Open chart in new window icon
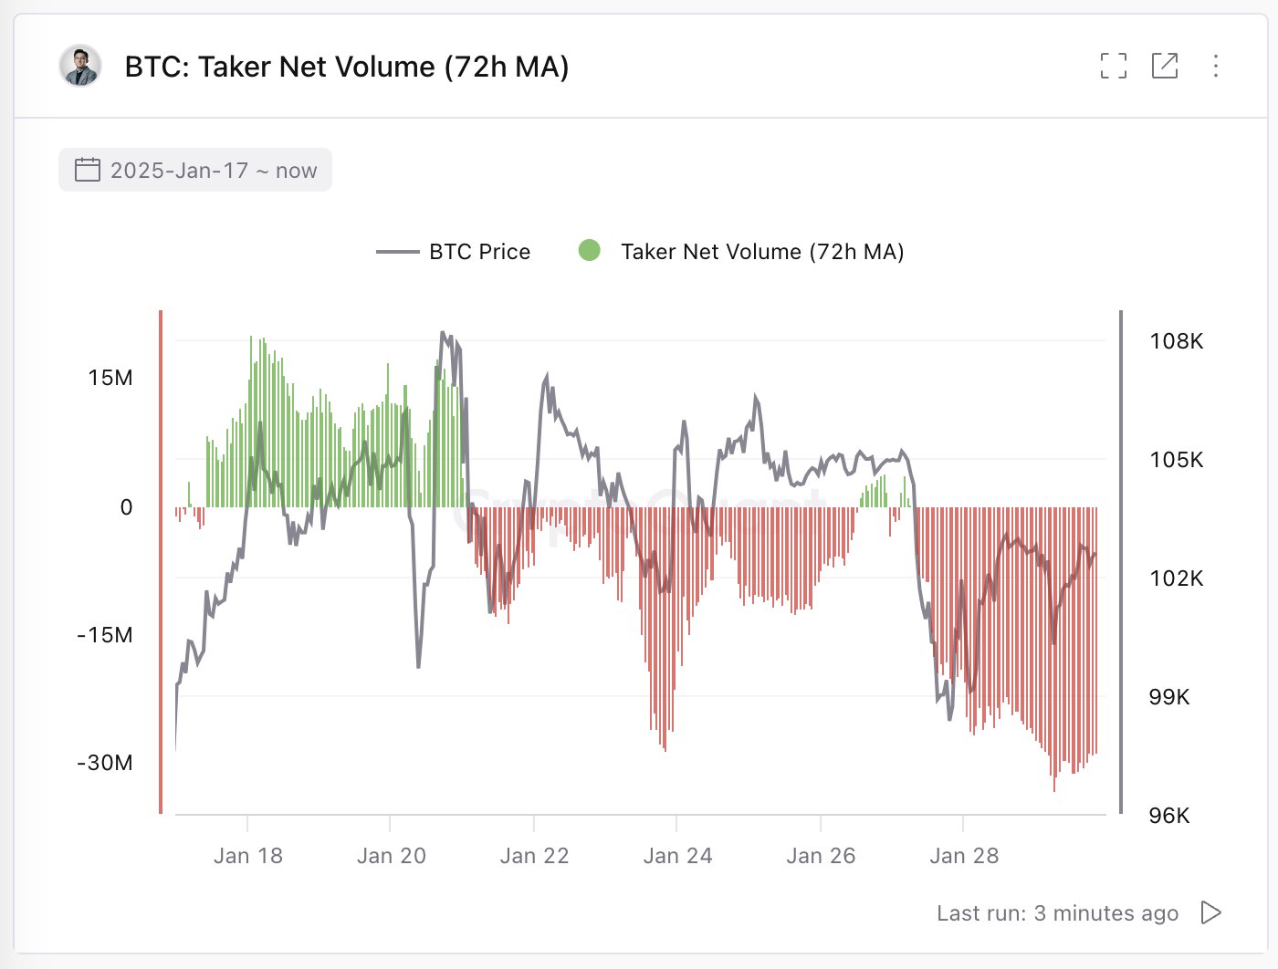 [x=1165, y=66]
